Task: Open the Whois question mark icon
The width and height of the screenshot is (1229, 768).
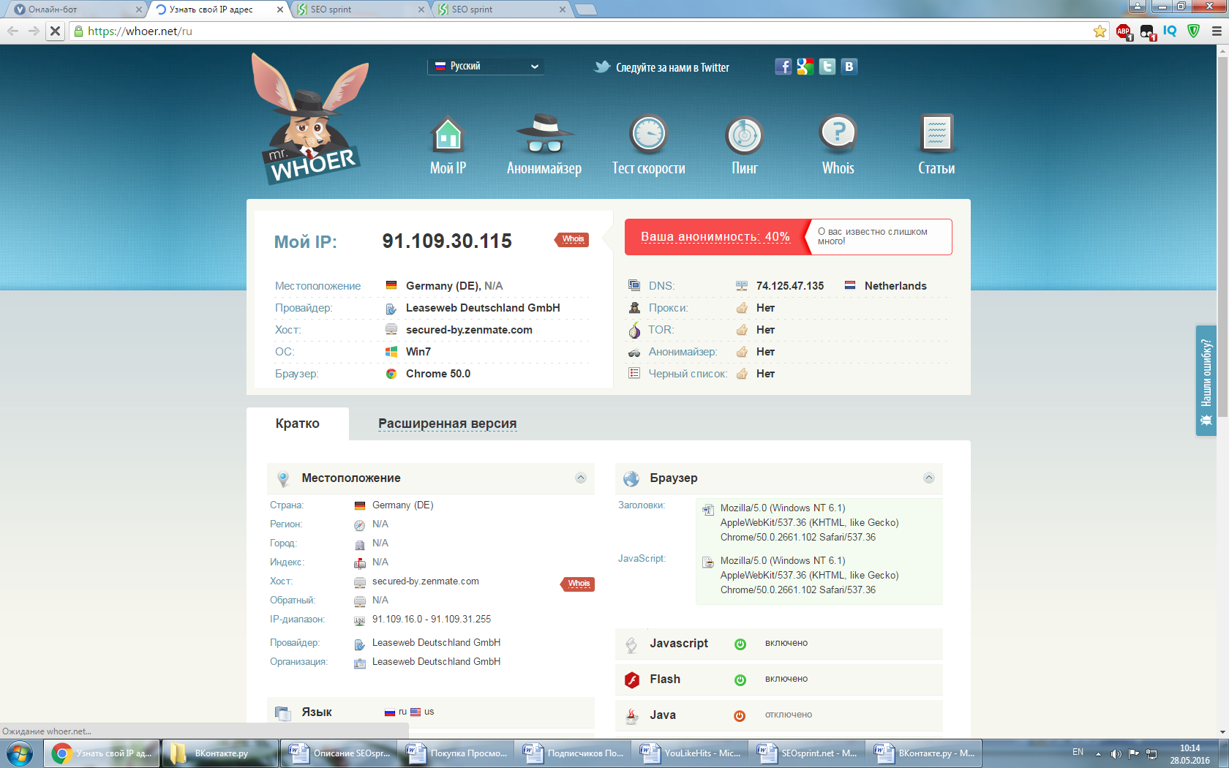Action: [x=838, y=134]
